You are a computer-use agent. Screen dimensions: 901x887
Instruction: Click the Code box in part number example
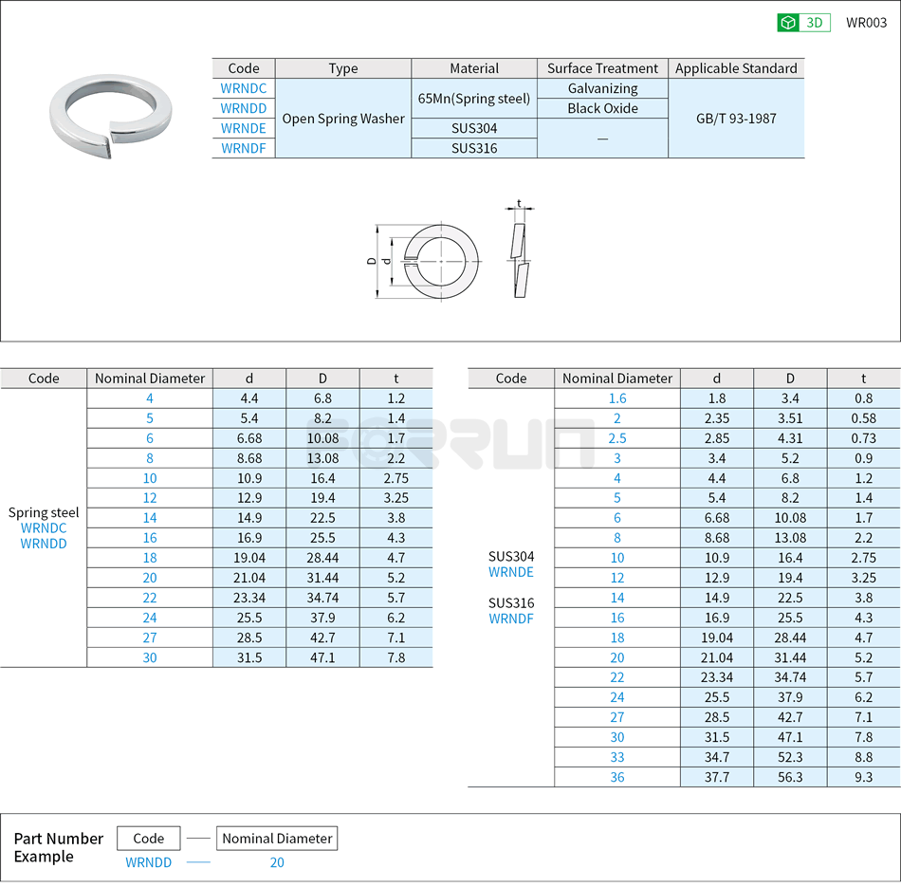(148, 839)
